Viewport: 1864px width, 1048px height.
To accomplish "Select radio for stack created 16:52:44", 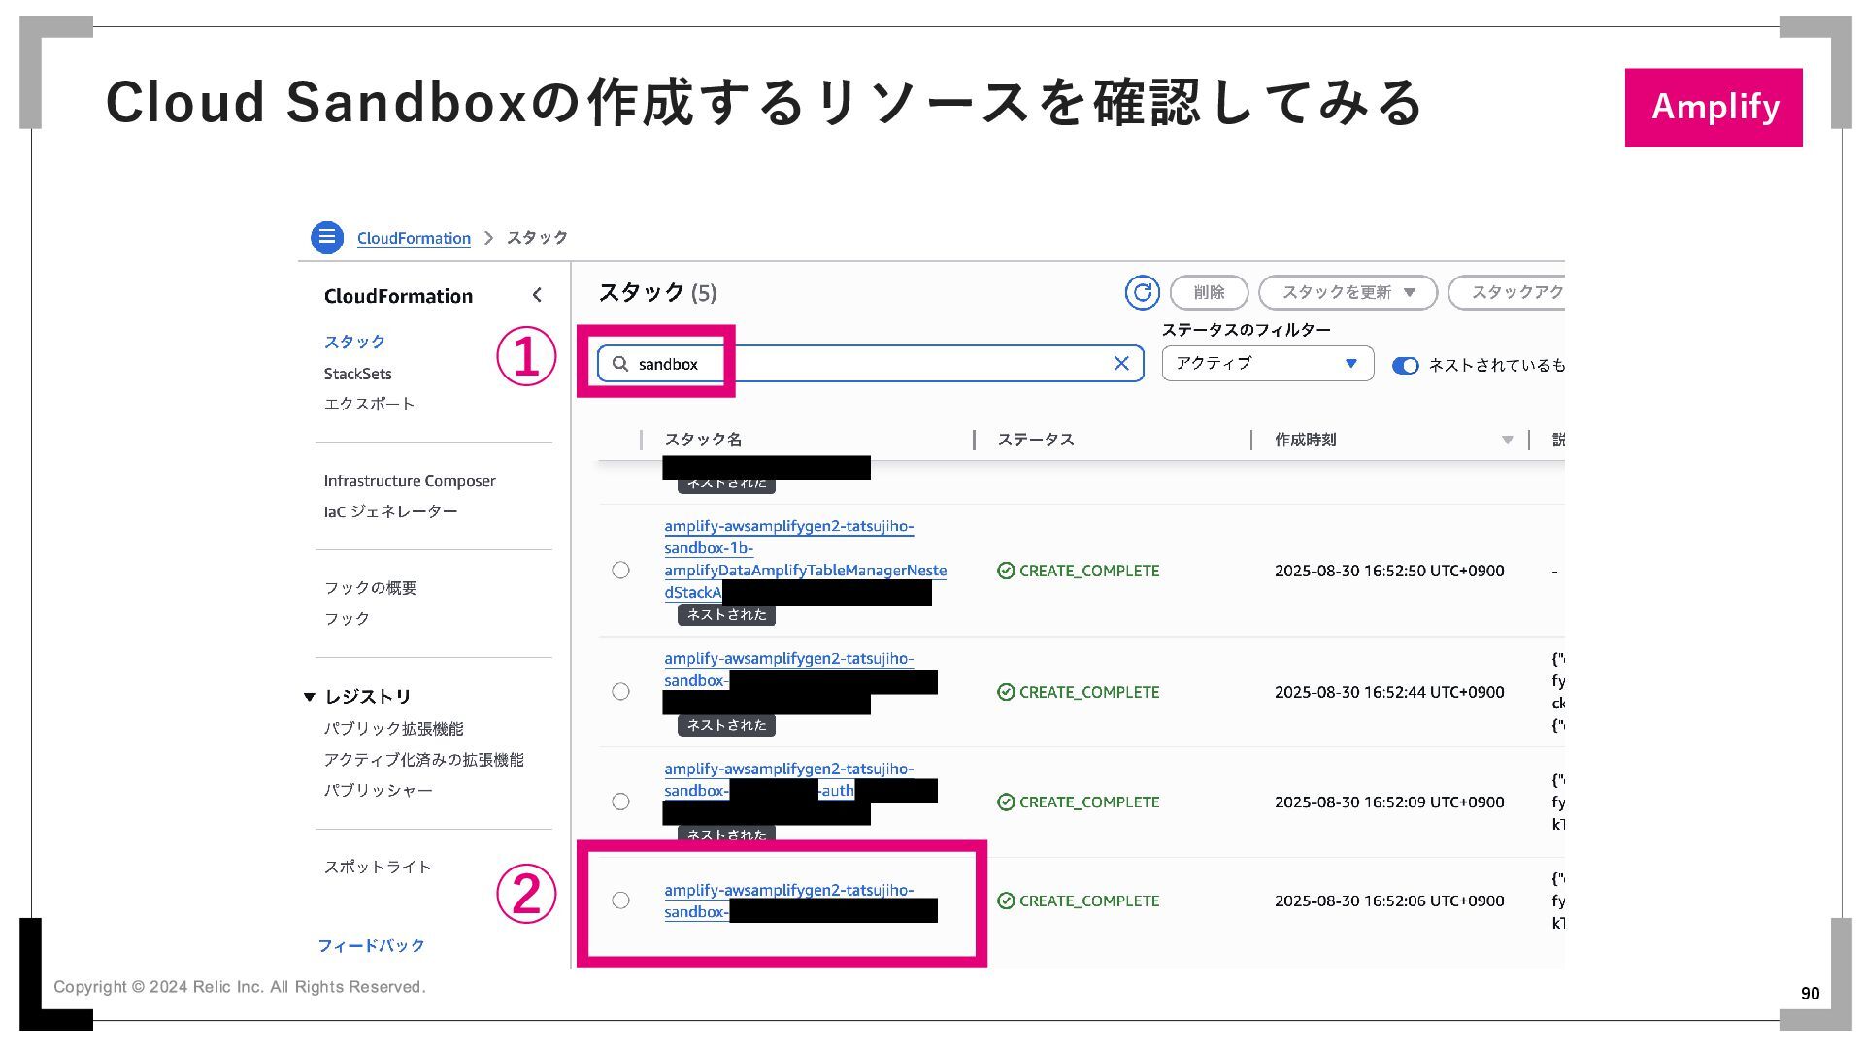I will (620, 692).
